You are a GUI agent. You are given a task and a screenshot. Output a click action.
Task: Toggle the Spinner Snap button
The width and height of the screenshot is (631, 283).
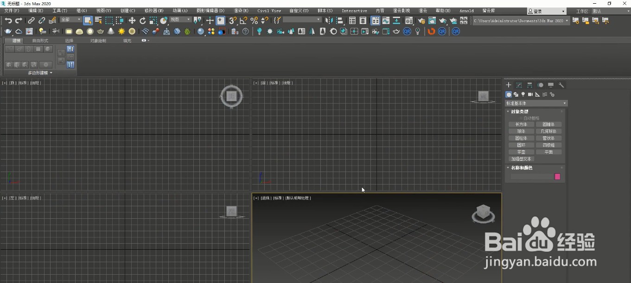point(264,20)
